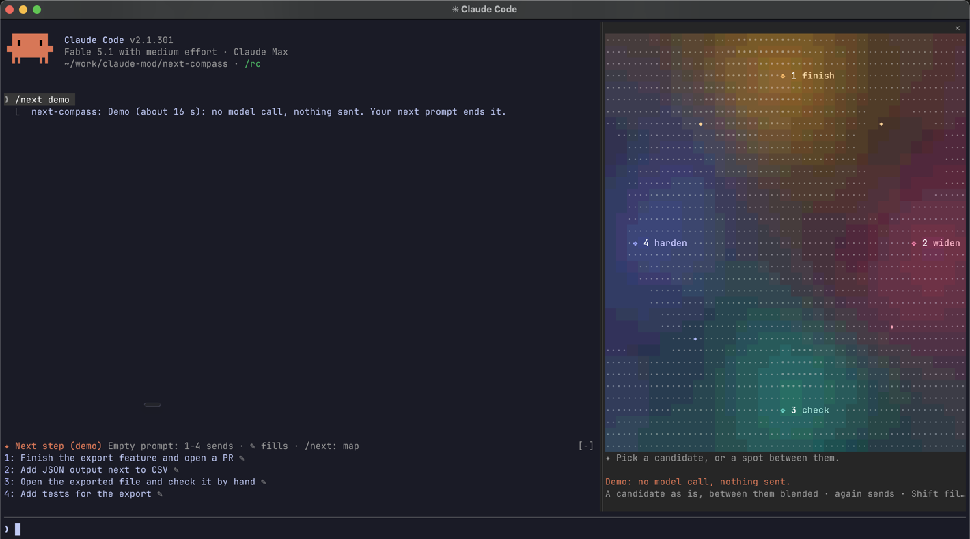
Task: Click the Claude Code pixel mascot logo
Action: point(30,48)
